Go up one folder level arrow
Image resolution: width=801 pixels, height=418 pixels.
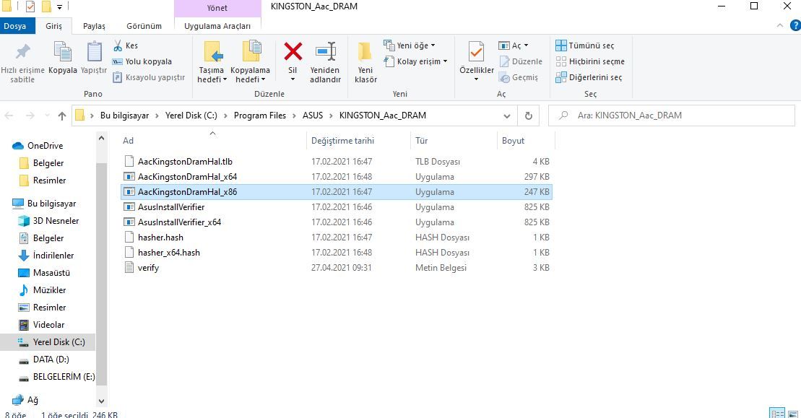(62, 116)
